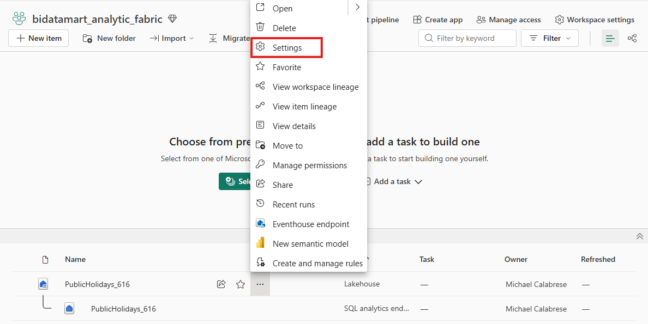Open Recent runs menu entry

pos(308,204)
